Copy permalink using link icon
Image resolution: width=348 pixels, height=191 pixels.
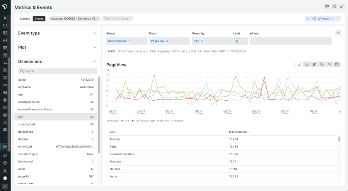341,7
